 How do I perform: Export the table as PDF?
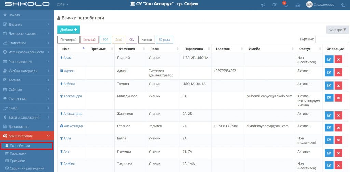(x=106, y=40)
